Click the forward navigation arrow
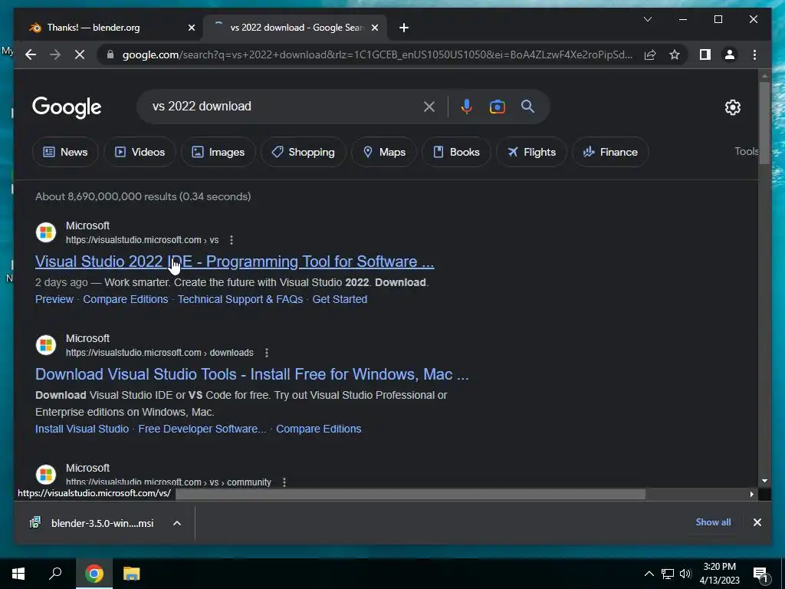 pos(55,54)
